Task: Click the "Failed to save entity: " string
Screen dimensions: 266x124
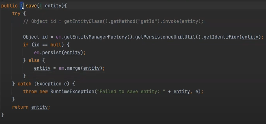Action: pos(131,92)
